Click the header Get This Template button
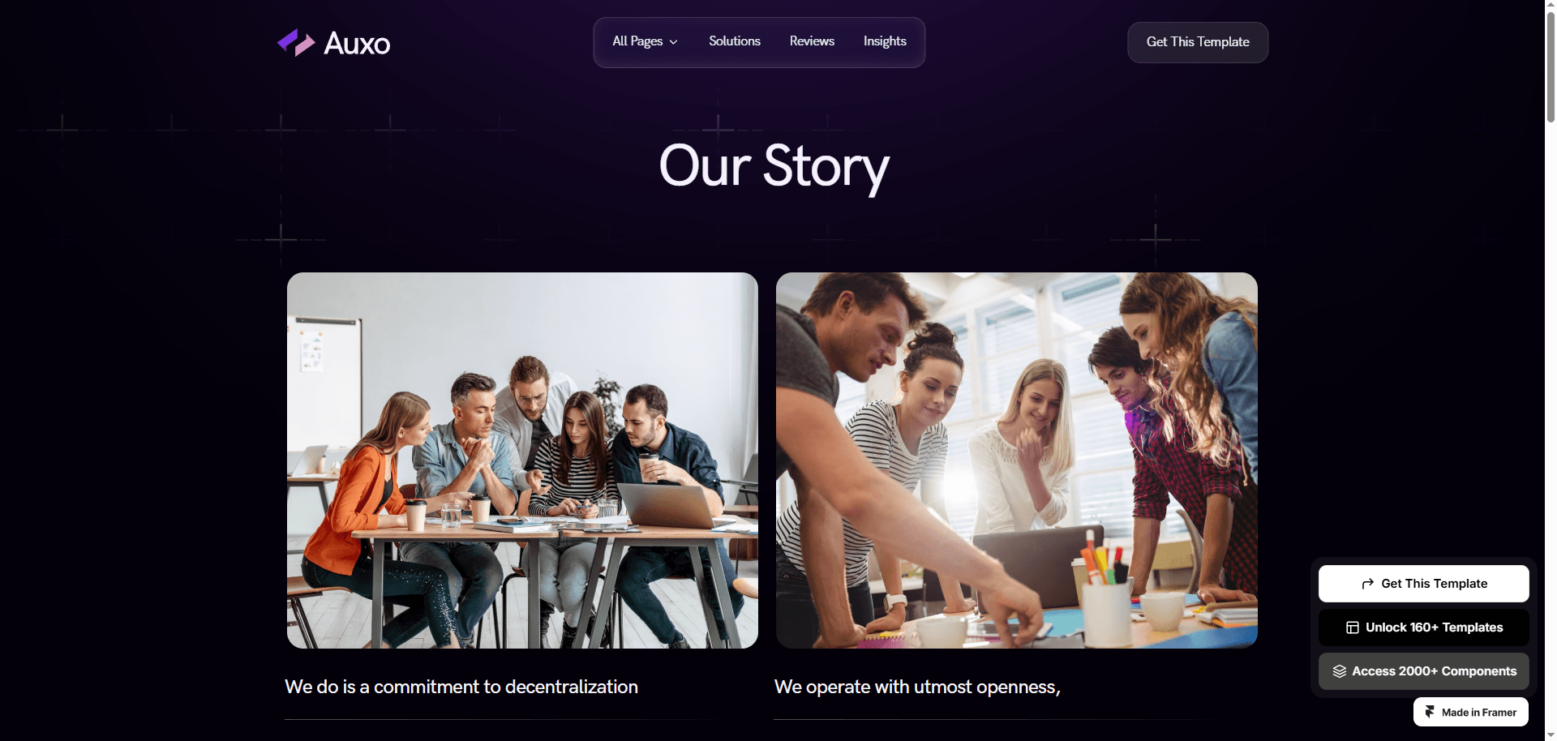Screen dimensions: 1557x741 (x=1198, y=42)
